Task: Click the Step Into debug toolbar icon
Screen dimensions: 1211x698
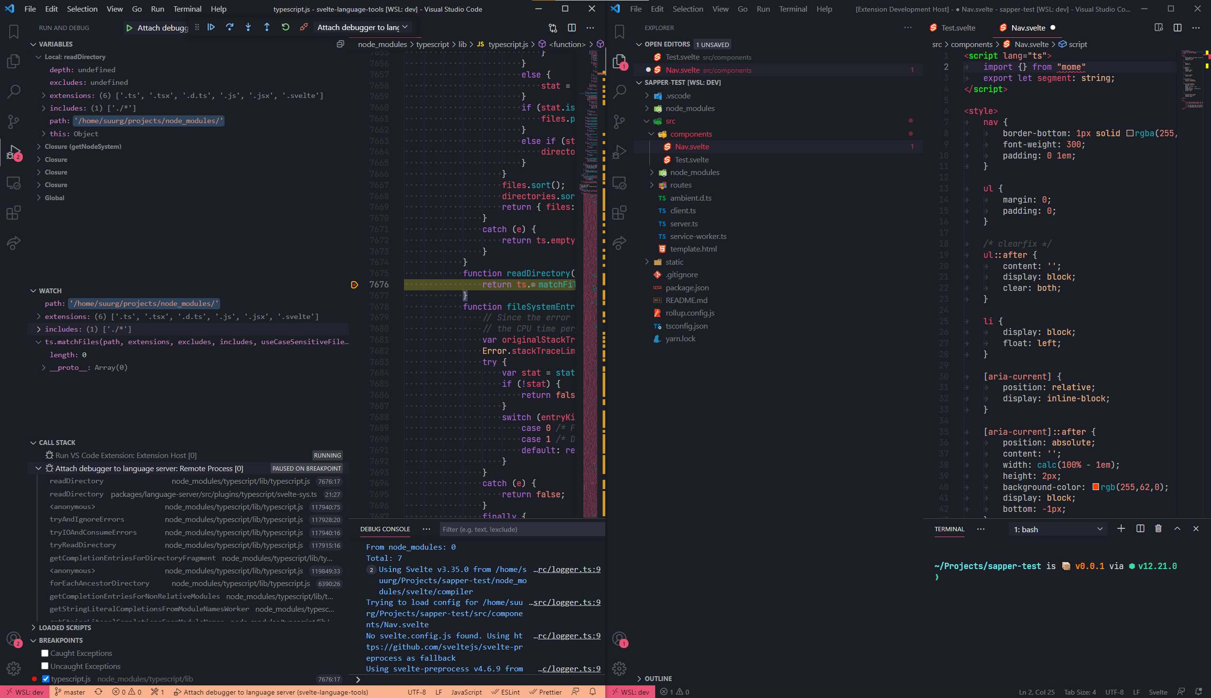Action: (x=248, y=28)
